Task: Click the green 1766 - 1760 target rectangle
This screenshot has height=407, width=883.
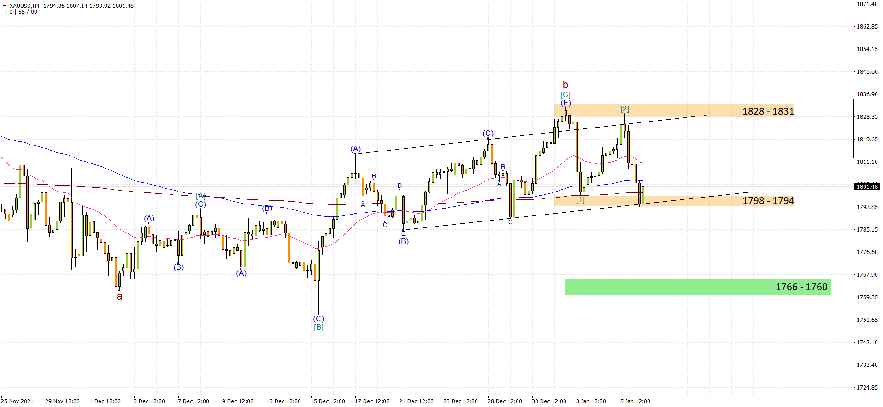Action: tap(698, 287)
